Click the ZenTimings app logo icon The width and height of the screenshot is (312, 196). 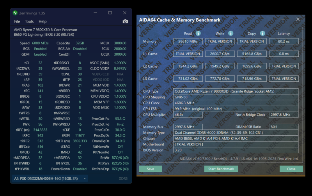15,13
